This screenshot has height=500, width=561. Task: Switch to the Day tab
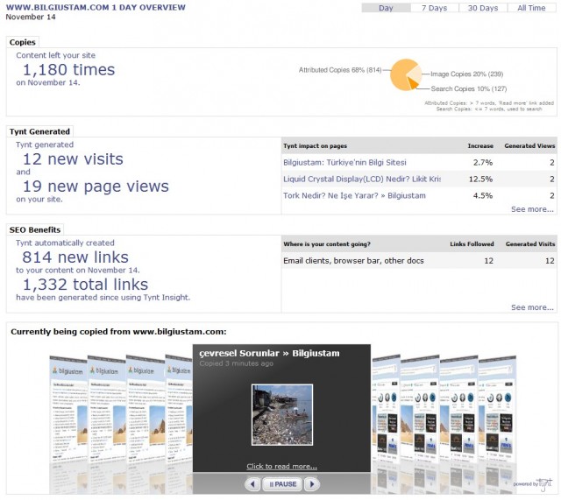[x=386, y=8]
